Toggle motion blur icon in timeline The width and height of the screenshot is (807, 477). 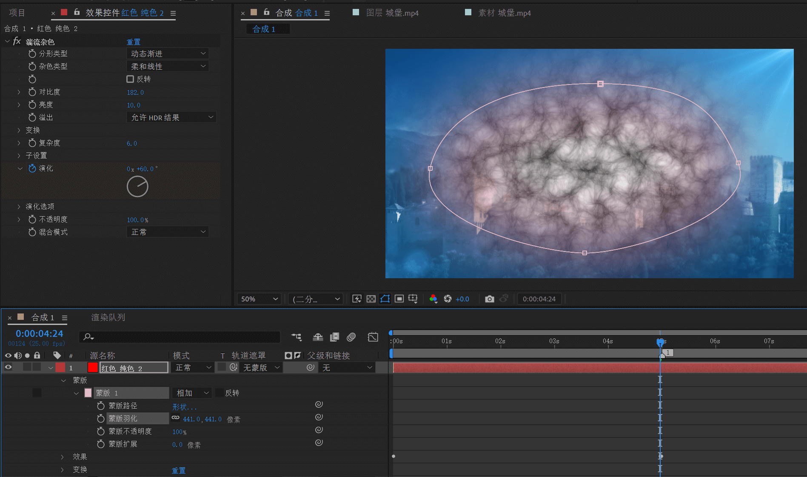[351, 337]
